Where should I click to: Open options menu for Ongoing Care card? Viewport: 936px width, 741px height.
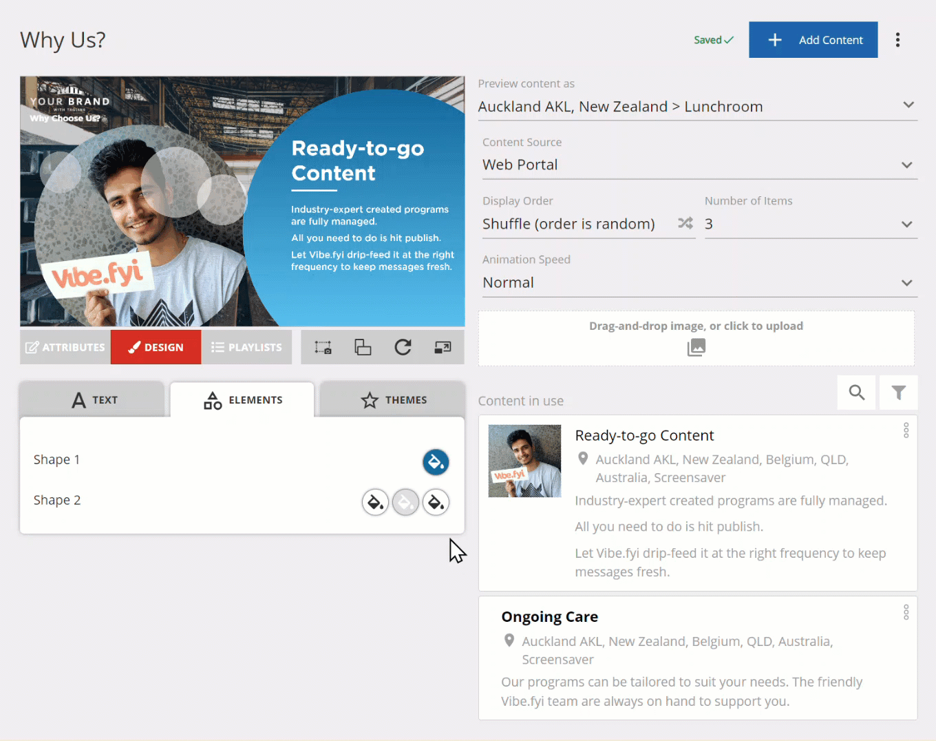[x=906, y=612]
